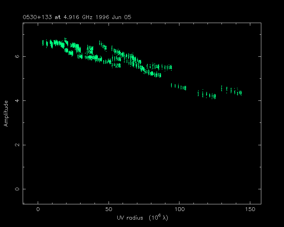This screenshot has height=227, width=284.
Task: Click the date "1996 Jun 05" in the title
Action: click(113, 17)
